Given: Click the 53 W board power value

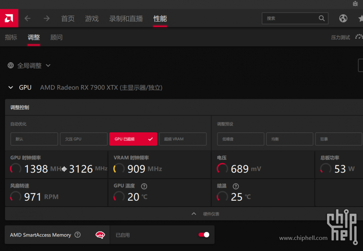Looking at the screenshot, I should pos(344,169).
